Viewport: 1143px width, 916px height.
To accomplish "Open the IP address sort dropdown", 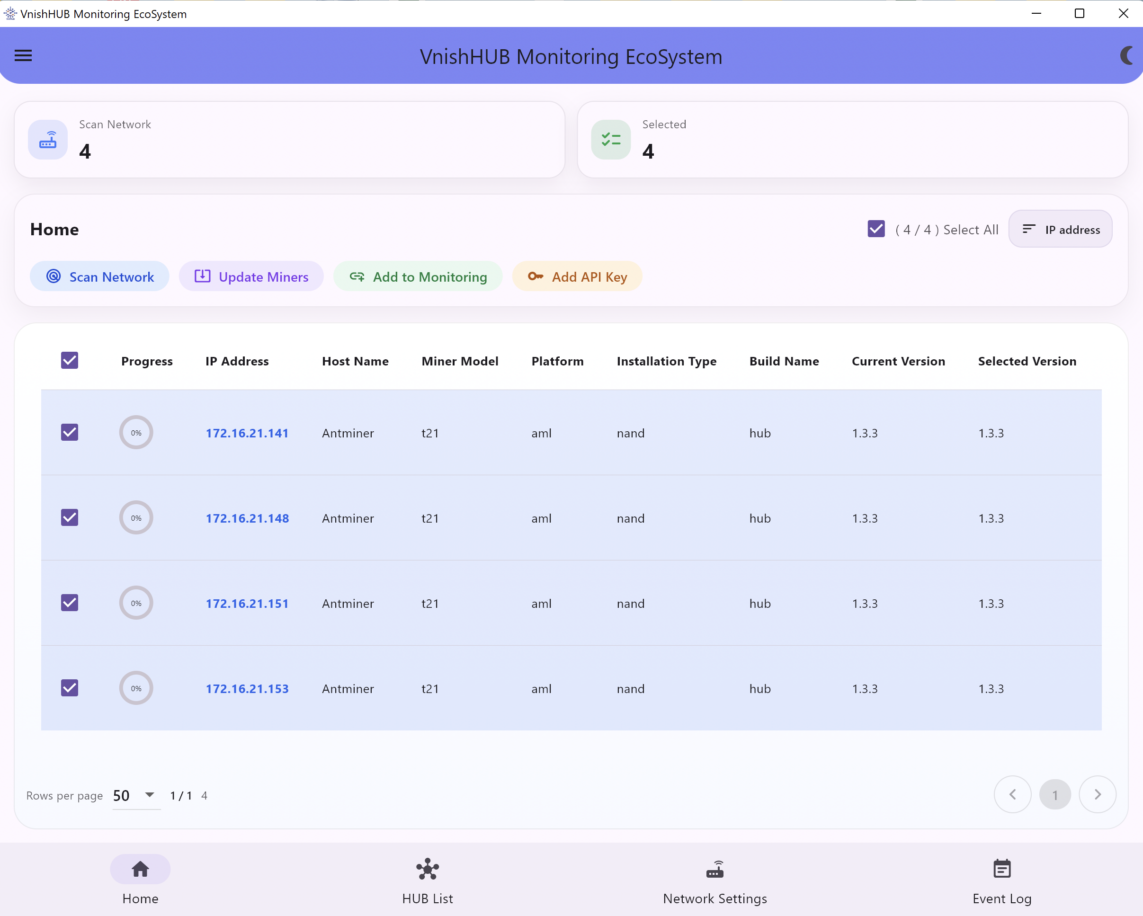I will [x=1060, y=229].
